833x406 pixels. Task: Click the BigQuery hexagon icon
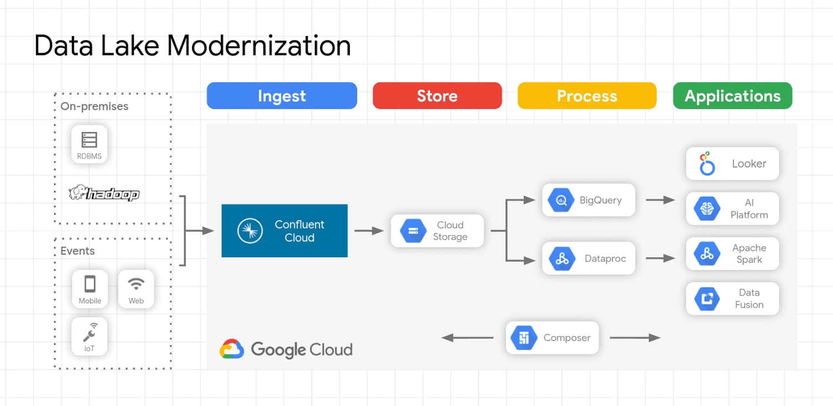point(561,200)
